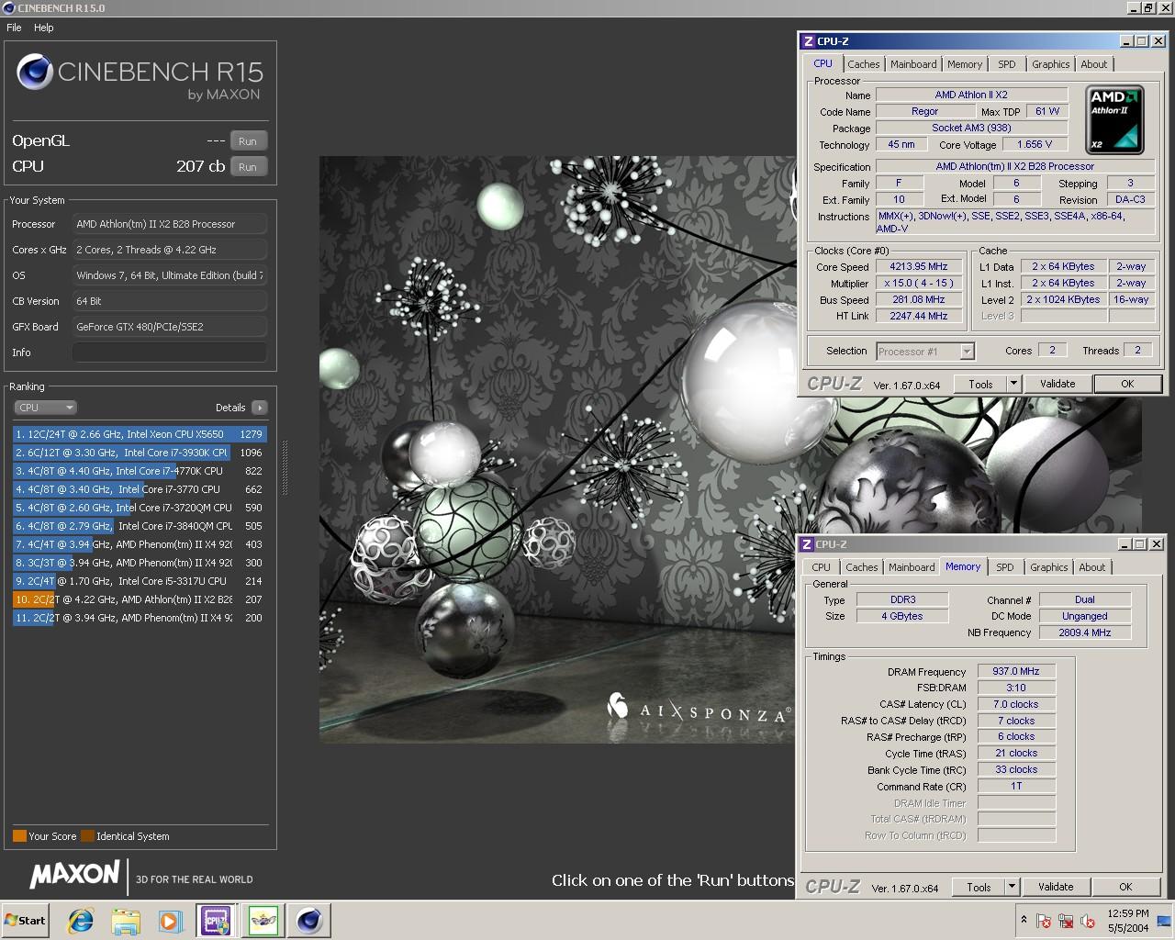Click the Show Desktop tray icon

[x=1164, y=921]
